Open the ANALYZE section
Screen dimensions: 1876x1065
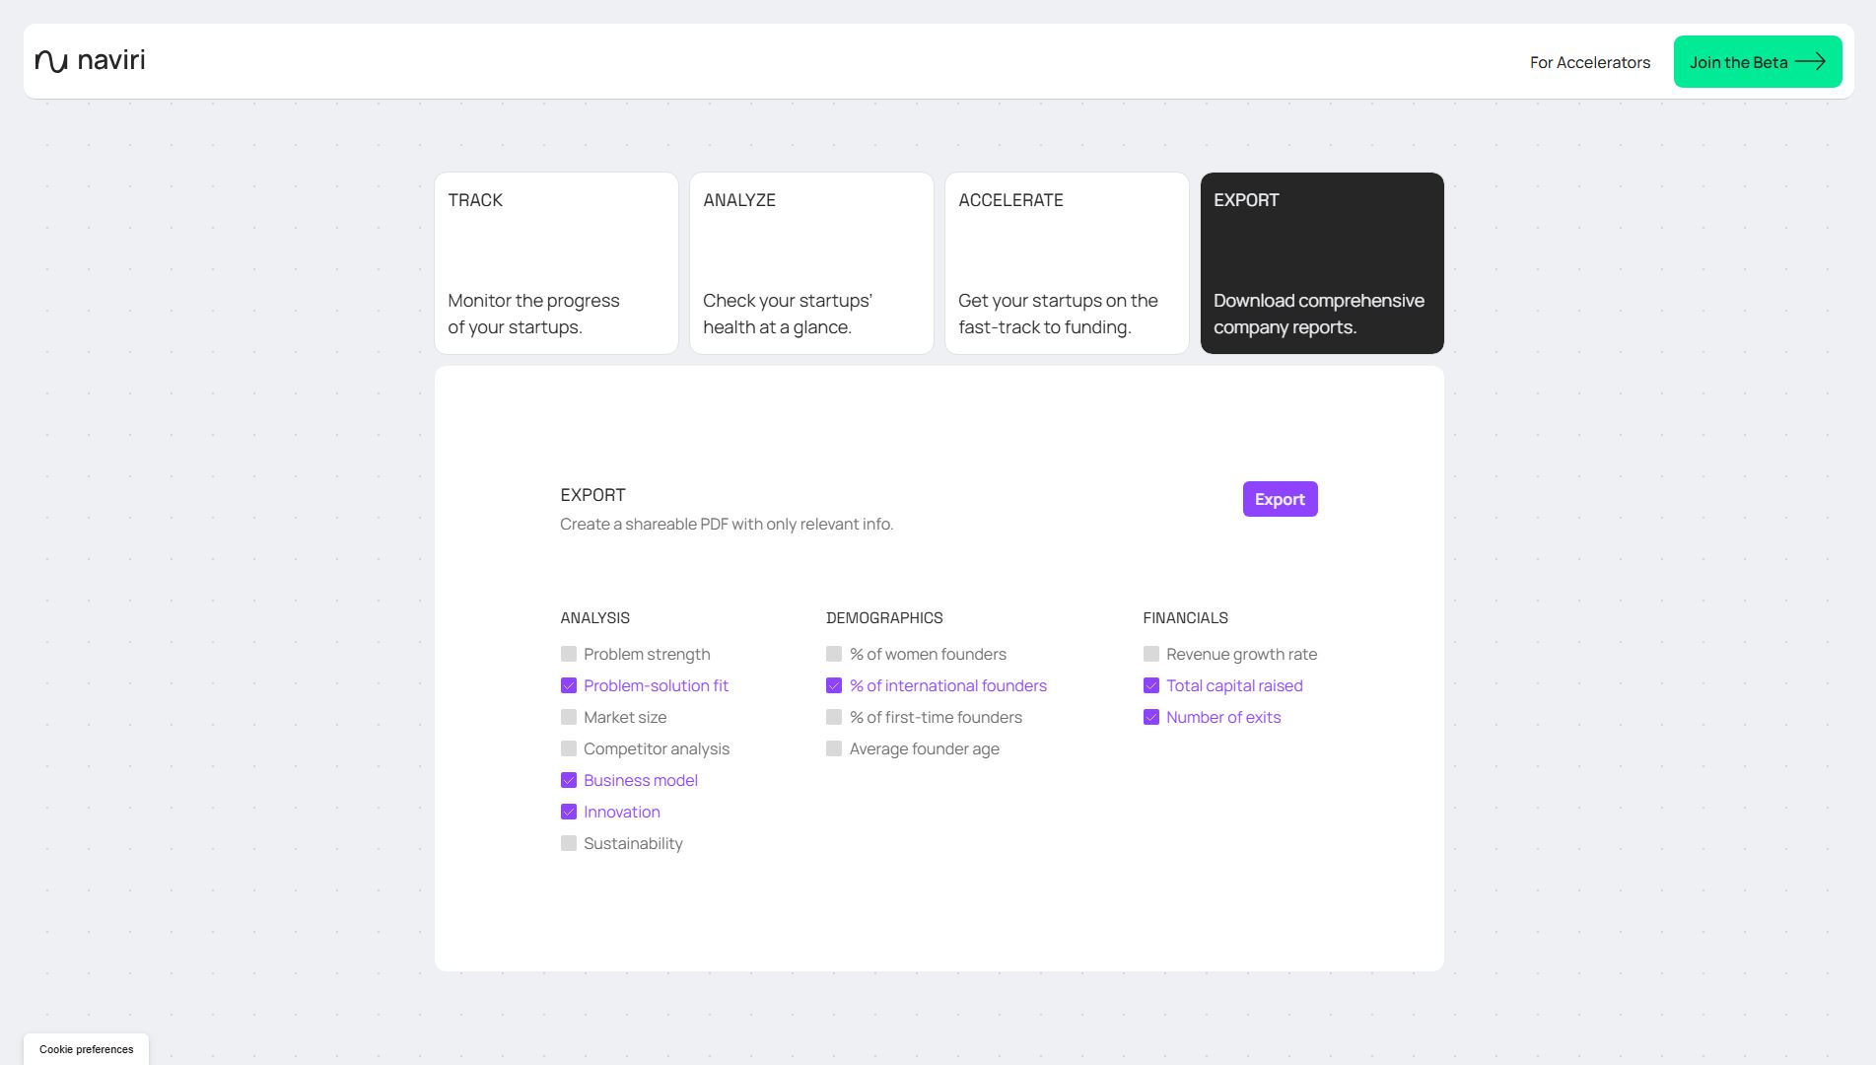coord(810,262)
